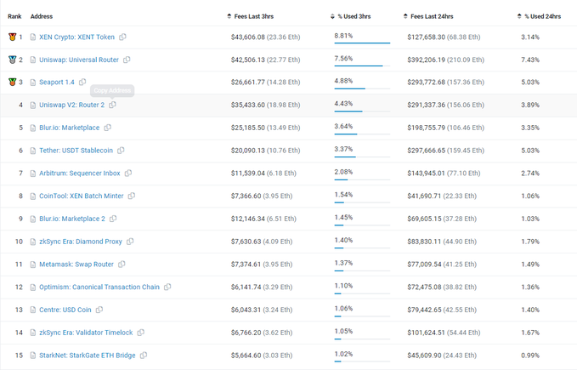Open Blur.io: Marketplace 2 link
Image resolution: width=577 pixels, height=370 pixels.
72,219
